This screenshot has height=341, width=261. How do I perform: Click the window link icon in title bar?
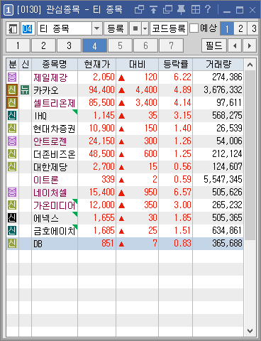coord(139,10)
